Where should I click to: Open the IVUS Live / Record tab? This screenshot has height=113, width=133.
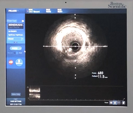(x=34, y=11)
